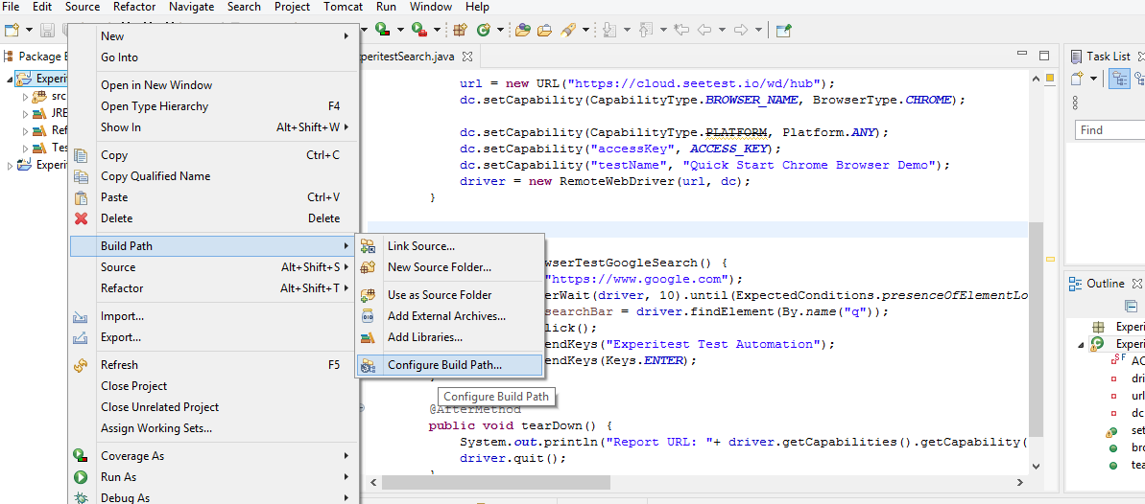Click the Pin Editor icon in toolbar
1145x504 pixels.
(x=783, y=30)
